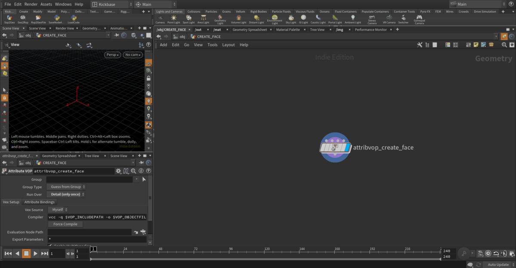
Task: Toggle the pin on the parameter pane
Action: (x=142, y=163)
